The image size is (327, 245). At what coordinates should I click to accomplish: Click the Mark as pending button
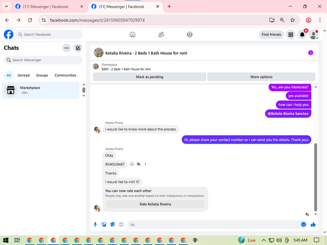[149, 77]
